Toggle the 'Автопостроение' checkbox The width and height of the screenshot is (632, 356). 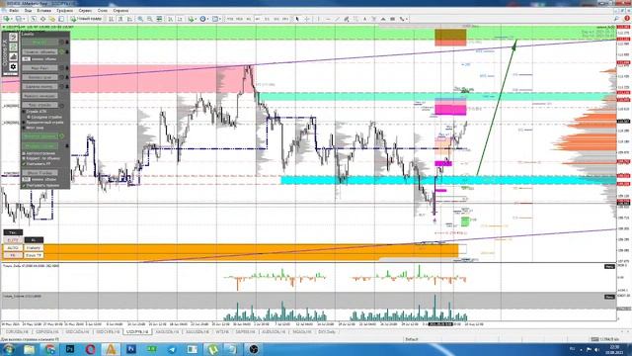(x=24, y=153)
